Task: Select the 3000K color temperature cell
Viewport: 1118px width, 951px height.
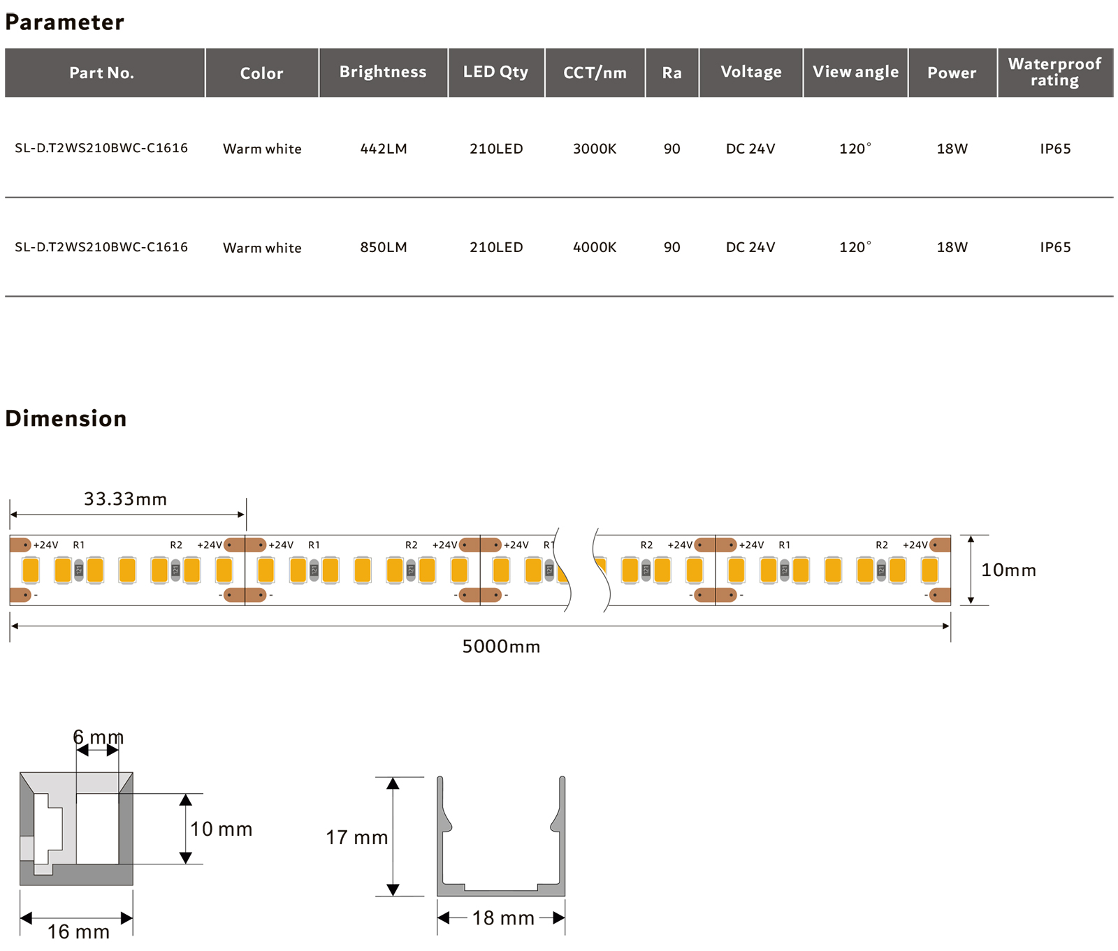Action: [594, 149]
